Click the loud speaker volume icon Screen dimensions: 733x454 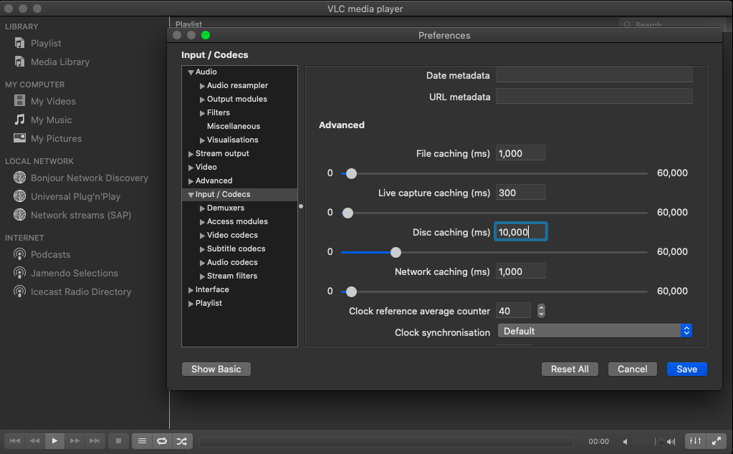pyautogui.click(x=671, y=441)
